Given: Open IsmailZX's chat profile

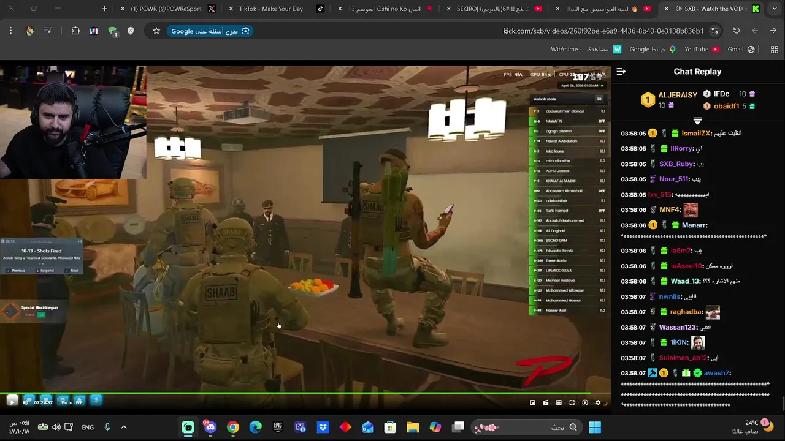Looking at the screenshot, I should (696, 133).
